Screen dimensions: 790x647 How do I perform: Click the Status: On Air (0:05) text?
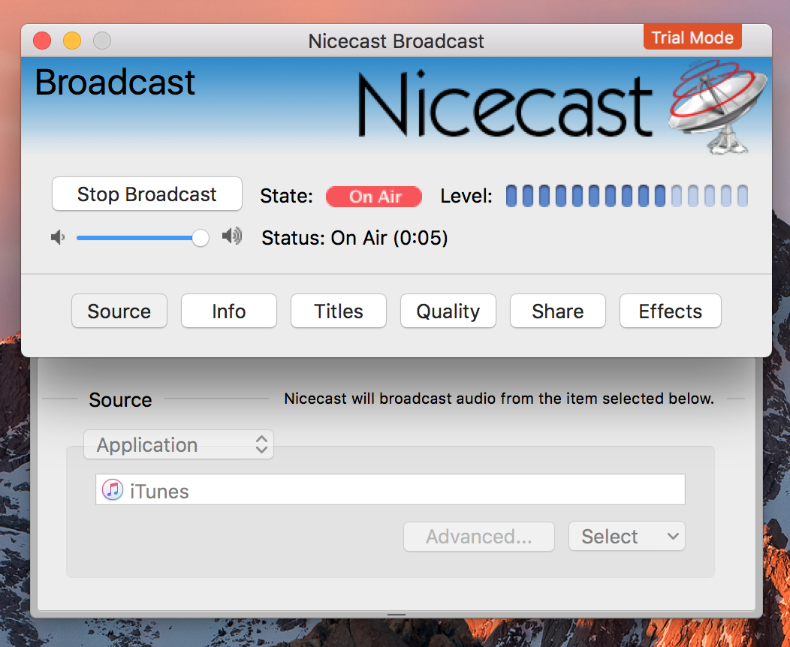click(354, 238)
